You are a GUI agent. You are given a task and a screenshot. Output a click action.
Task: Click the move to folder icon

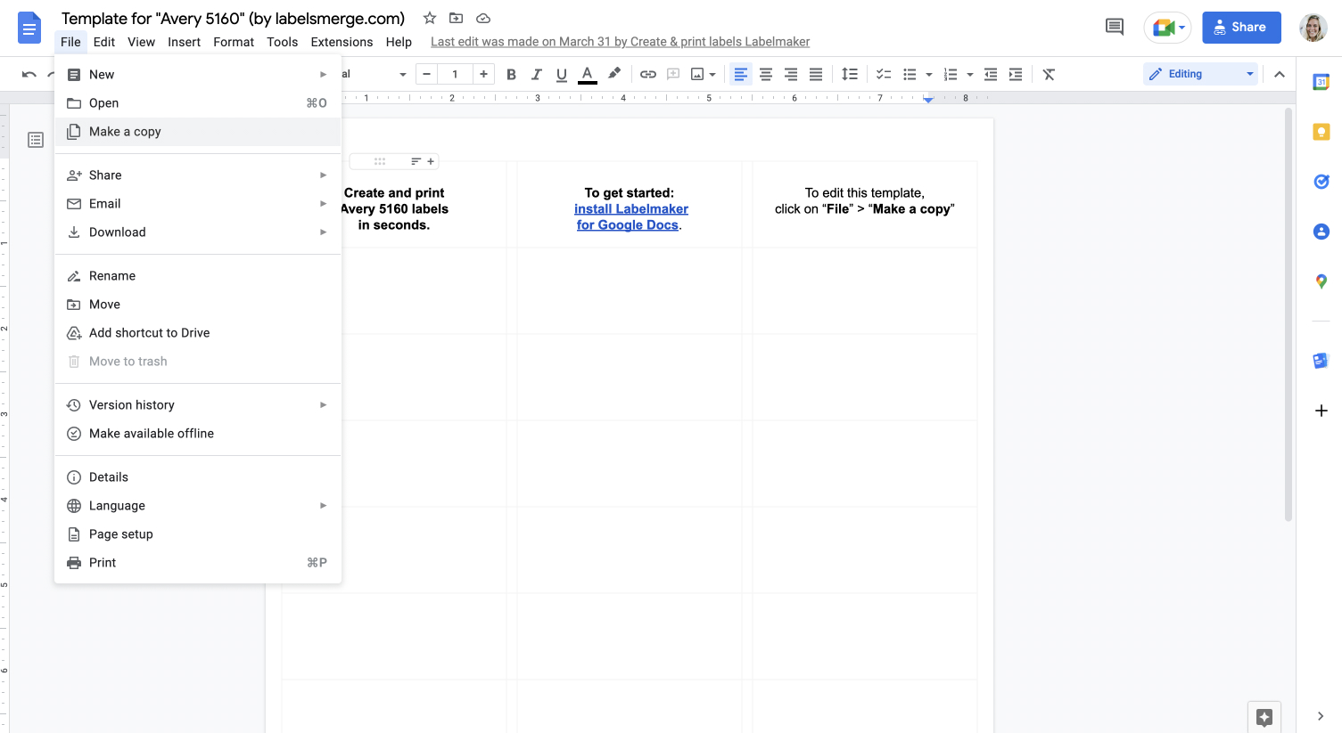click(456, 18)
